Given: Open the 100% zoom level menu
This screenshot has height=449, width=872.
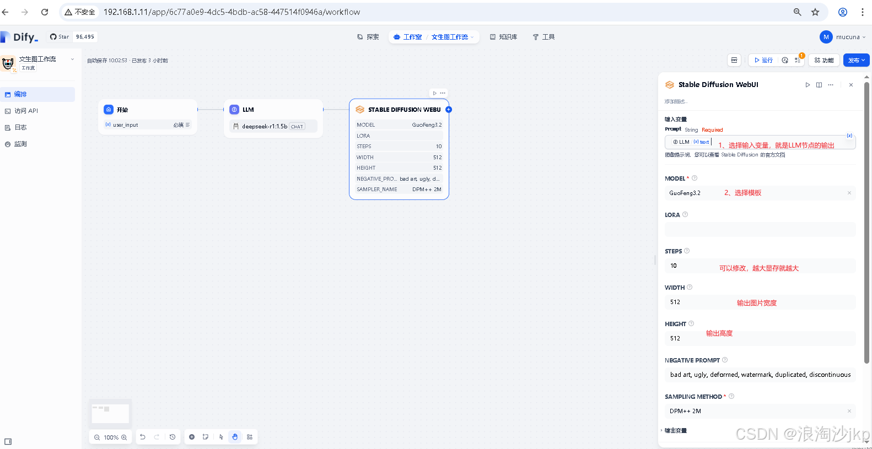Looking at the screenshot, I should tap(111, 437).
